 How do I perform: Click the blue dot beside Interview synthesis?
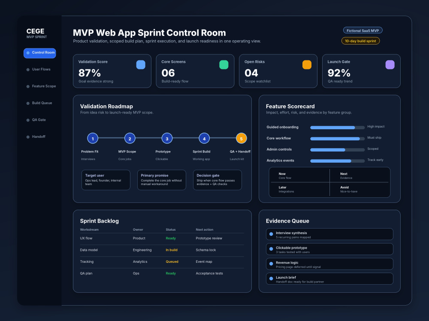point(271,234)
